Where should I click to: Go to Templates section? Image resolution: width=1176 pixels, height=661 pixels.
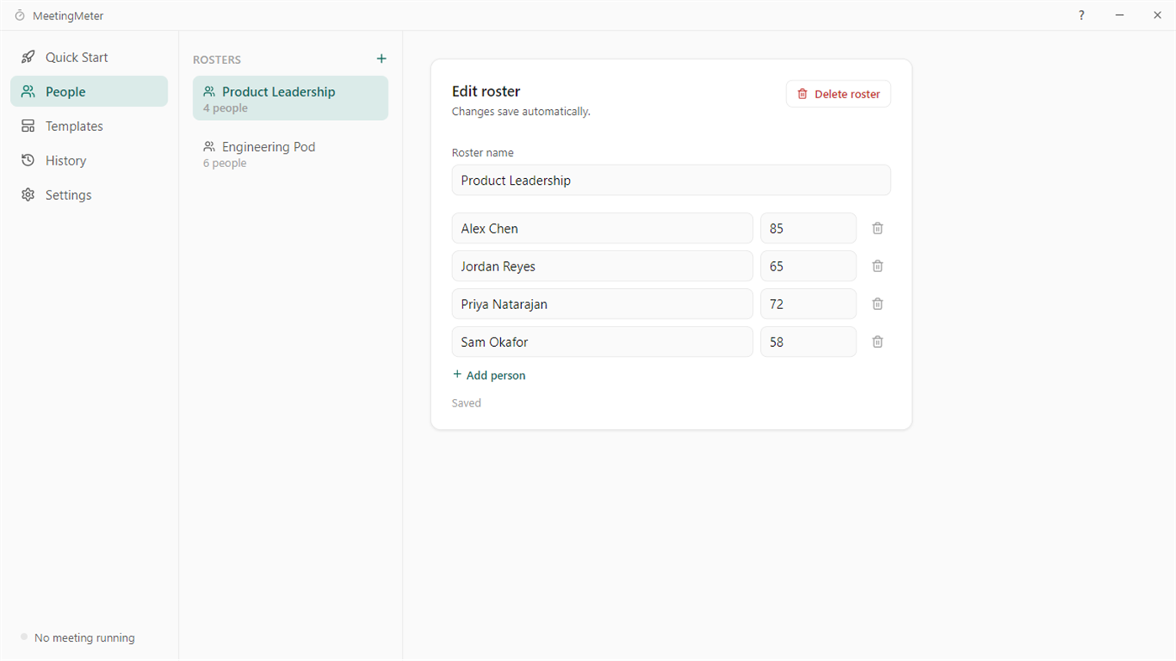[89, 126]
